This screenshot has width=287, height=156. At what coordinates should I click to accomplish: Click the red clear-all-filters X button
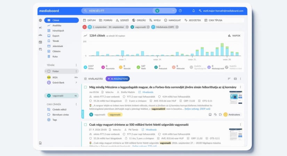coord(85,27)
